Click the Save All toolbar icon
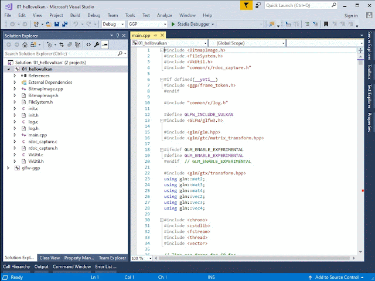The height and width of the screenshot is (281, 375). pos(65,24)
